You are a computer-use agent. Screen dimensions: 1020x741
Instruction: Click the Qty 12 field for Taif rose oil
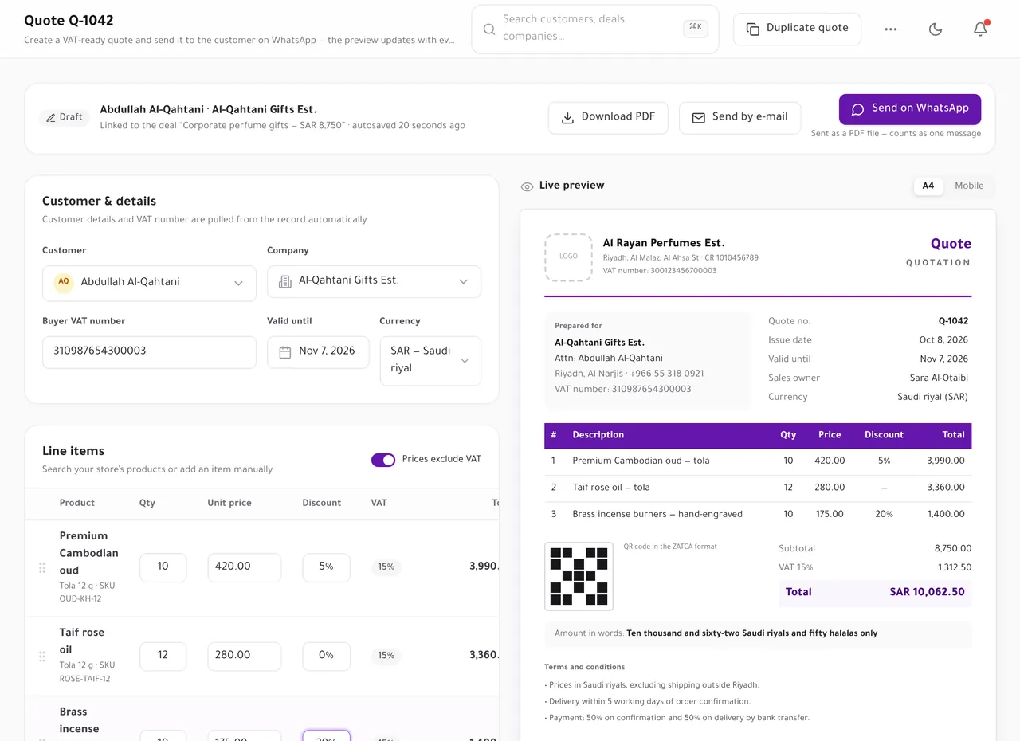[163, 656]
